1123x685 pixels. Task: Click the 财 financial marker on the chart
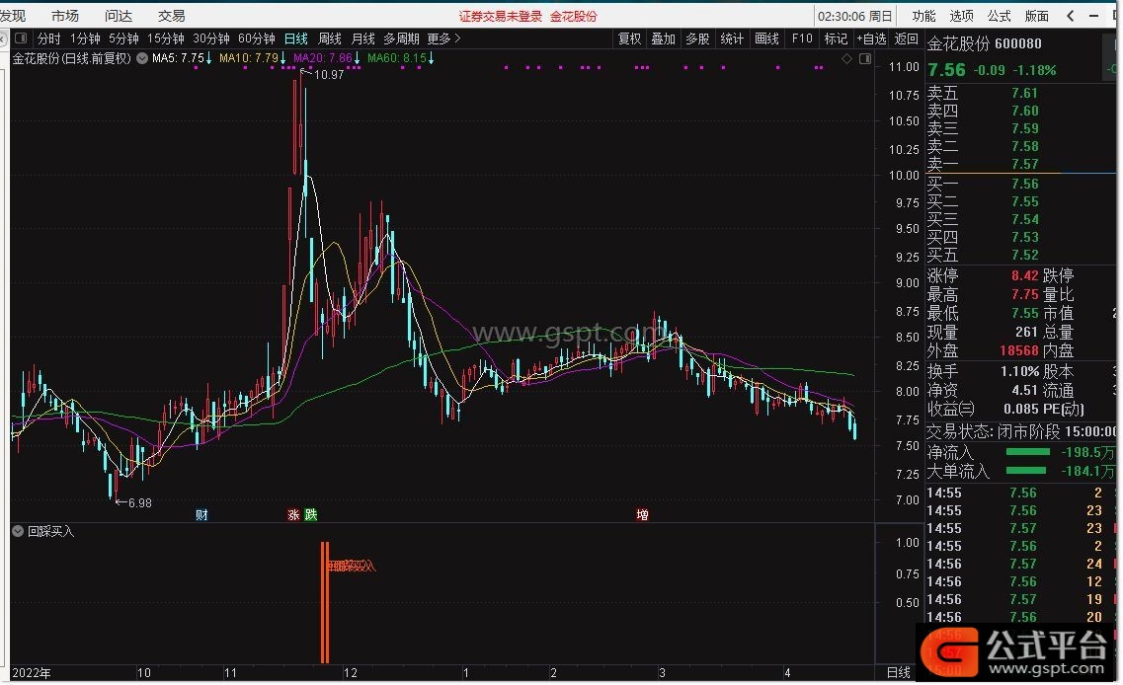tap(201, 514)
